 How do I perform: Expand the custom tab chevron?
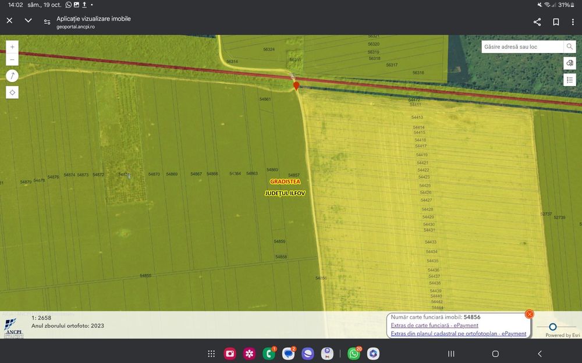click(x=28, y=20)
